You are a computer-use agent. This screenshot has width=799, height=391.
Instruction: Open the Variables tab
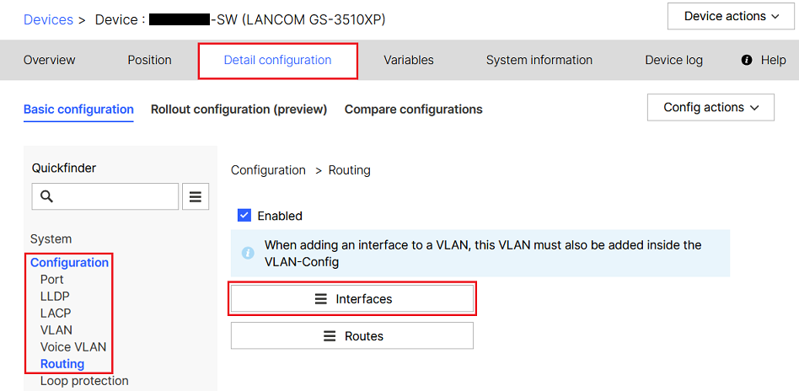pyautogui.click(x=409, y=61)
